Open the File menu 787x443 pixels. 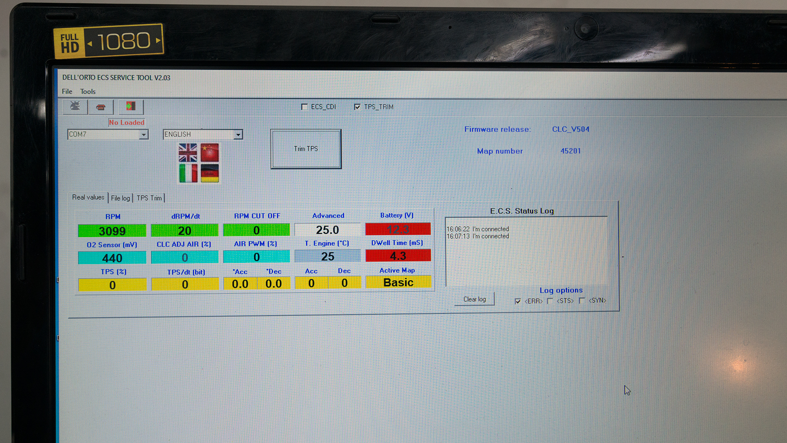point(67,91)
